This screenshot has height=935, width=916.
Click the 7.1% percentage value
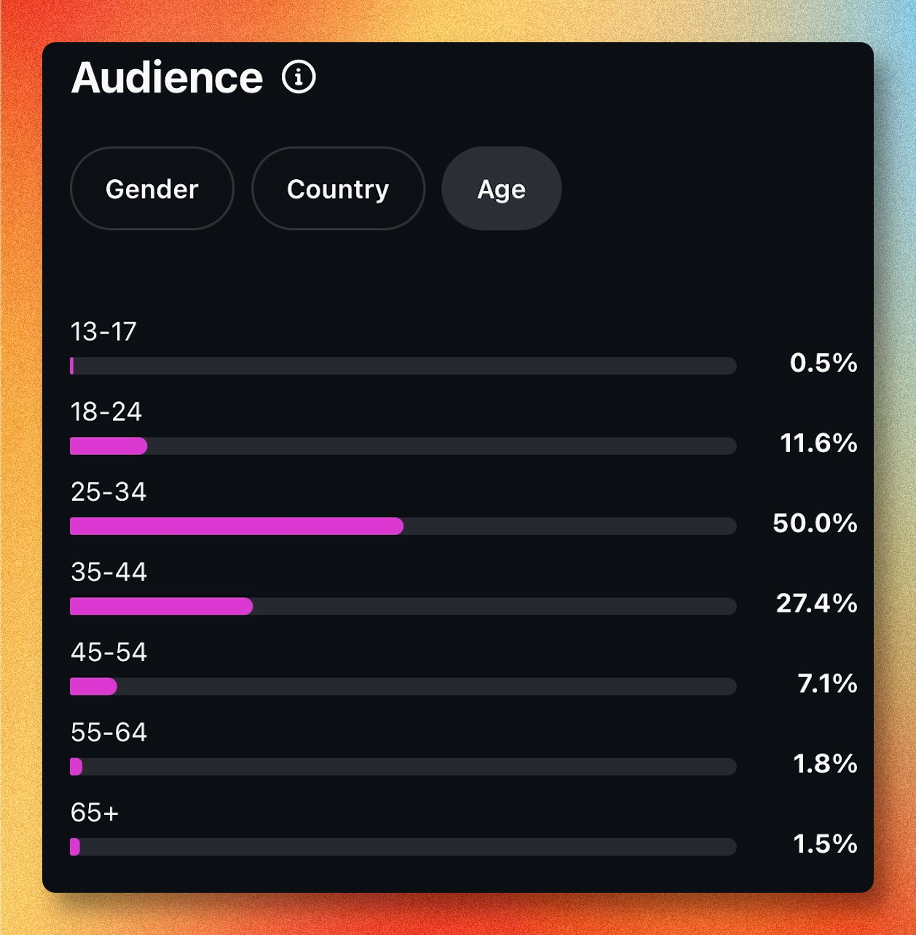[x=827, y=683]
